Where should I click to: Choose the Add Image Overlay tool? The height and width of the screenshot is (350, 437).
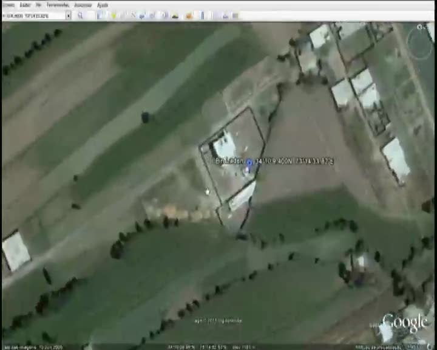coord(142,15)
